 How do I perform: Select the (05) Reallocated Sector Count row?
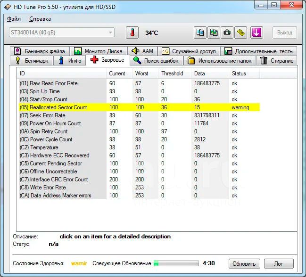pyautogui.click(x=140, y=107)
